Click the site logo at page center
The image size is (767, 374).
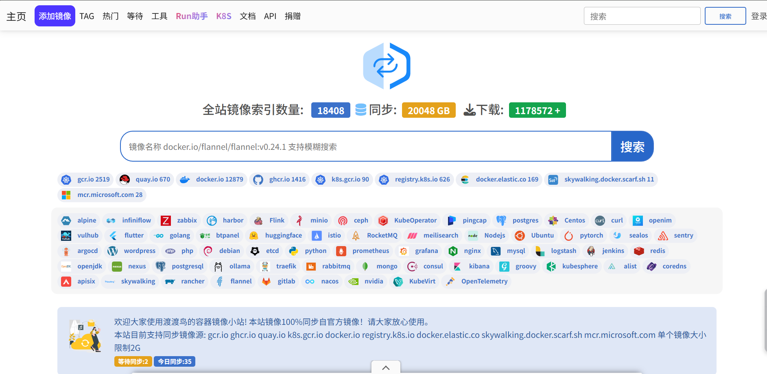(x=387, y=66)
